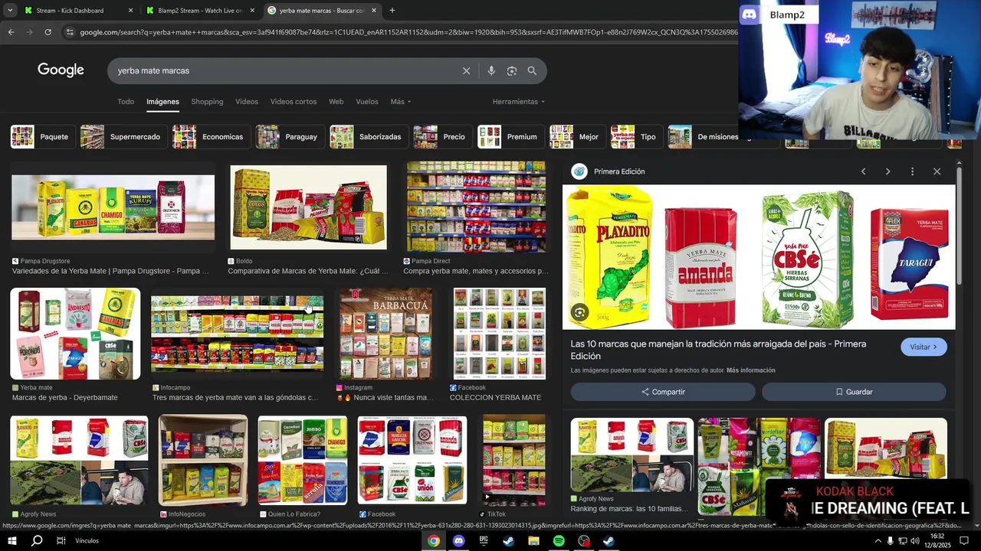The height and width of the screenshot is (551, 981).
Task: Clear the search box with the X icon
Action: [466, 70]
